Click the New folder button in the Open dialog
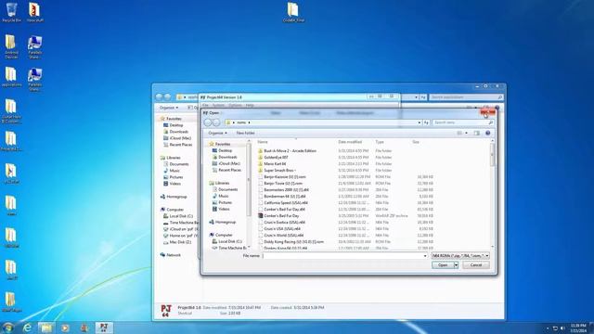Viewport: 594px width, 334px height. point(245,133)
